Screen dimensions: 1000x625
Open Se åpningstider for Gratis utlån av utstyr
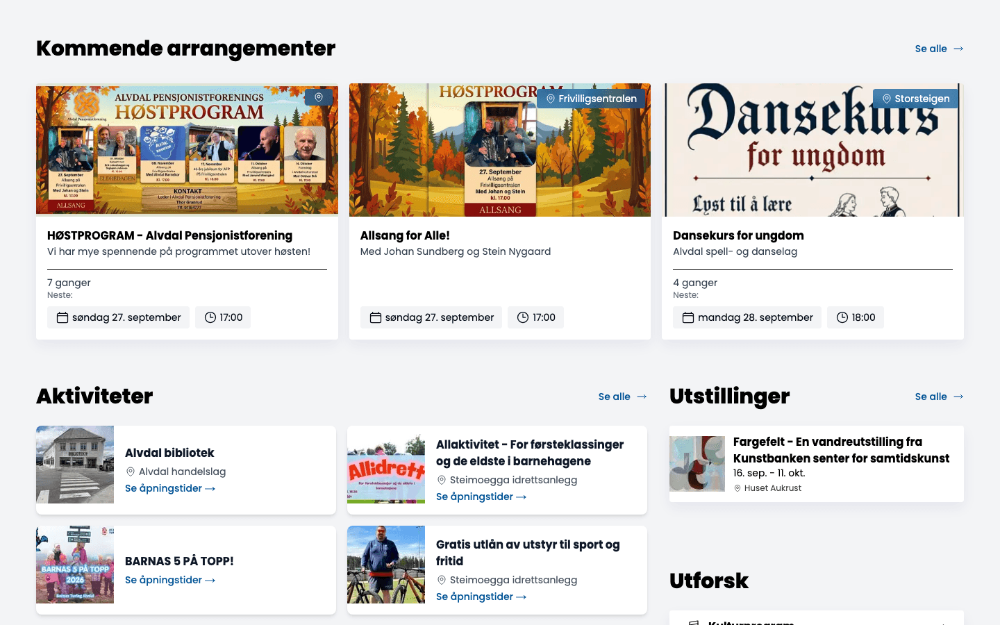tap(481, 597)
